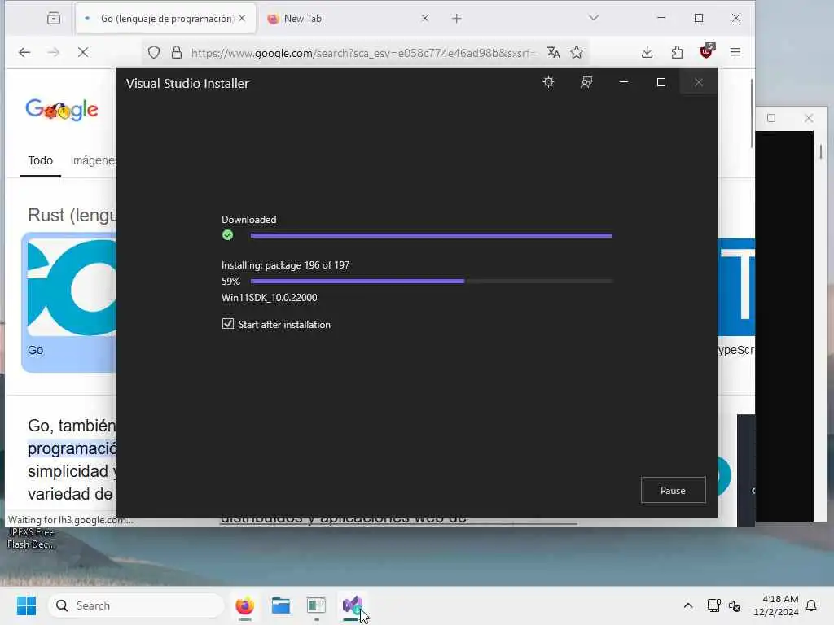
Task: Open the Firefox downloads panel
Action: (x=647, y=52)
